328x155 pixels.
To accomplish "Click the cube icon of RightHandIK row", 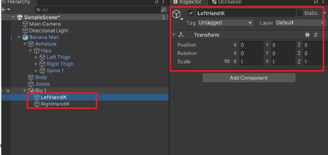I will click(x=37, y=104).
